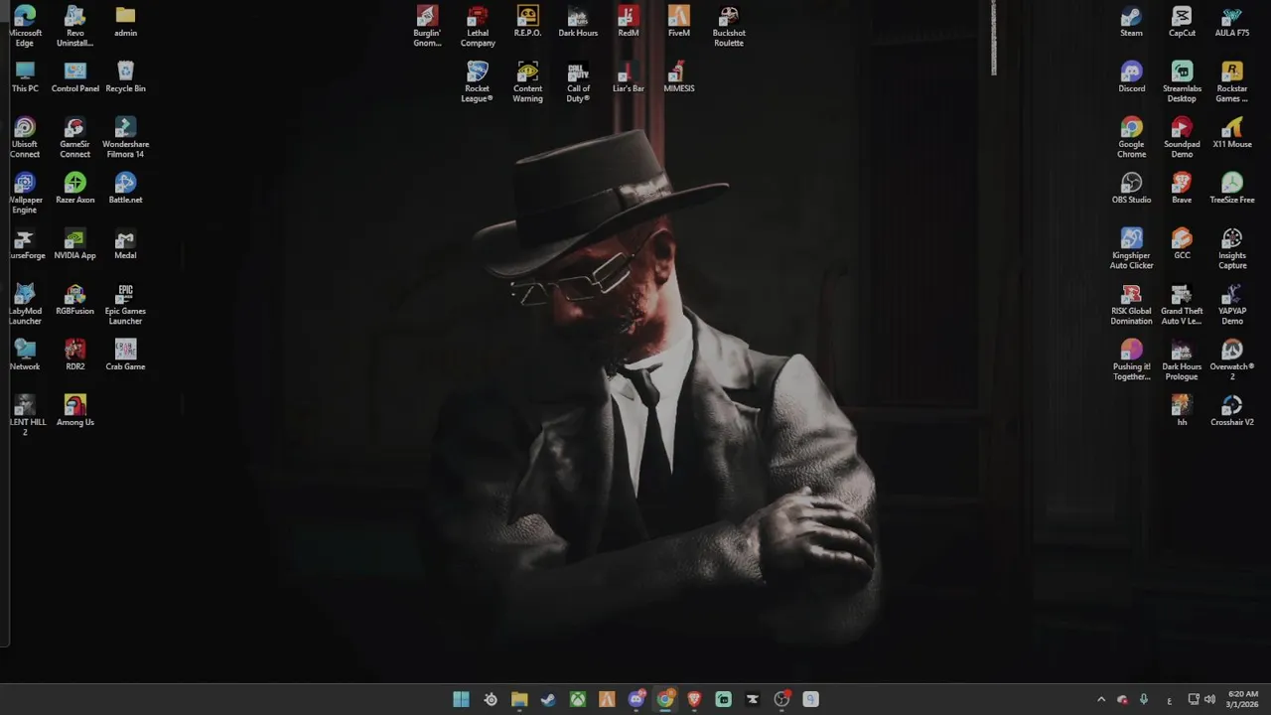Open the Xbox app from taskbar

(577, 699)
